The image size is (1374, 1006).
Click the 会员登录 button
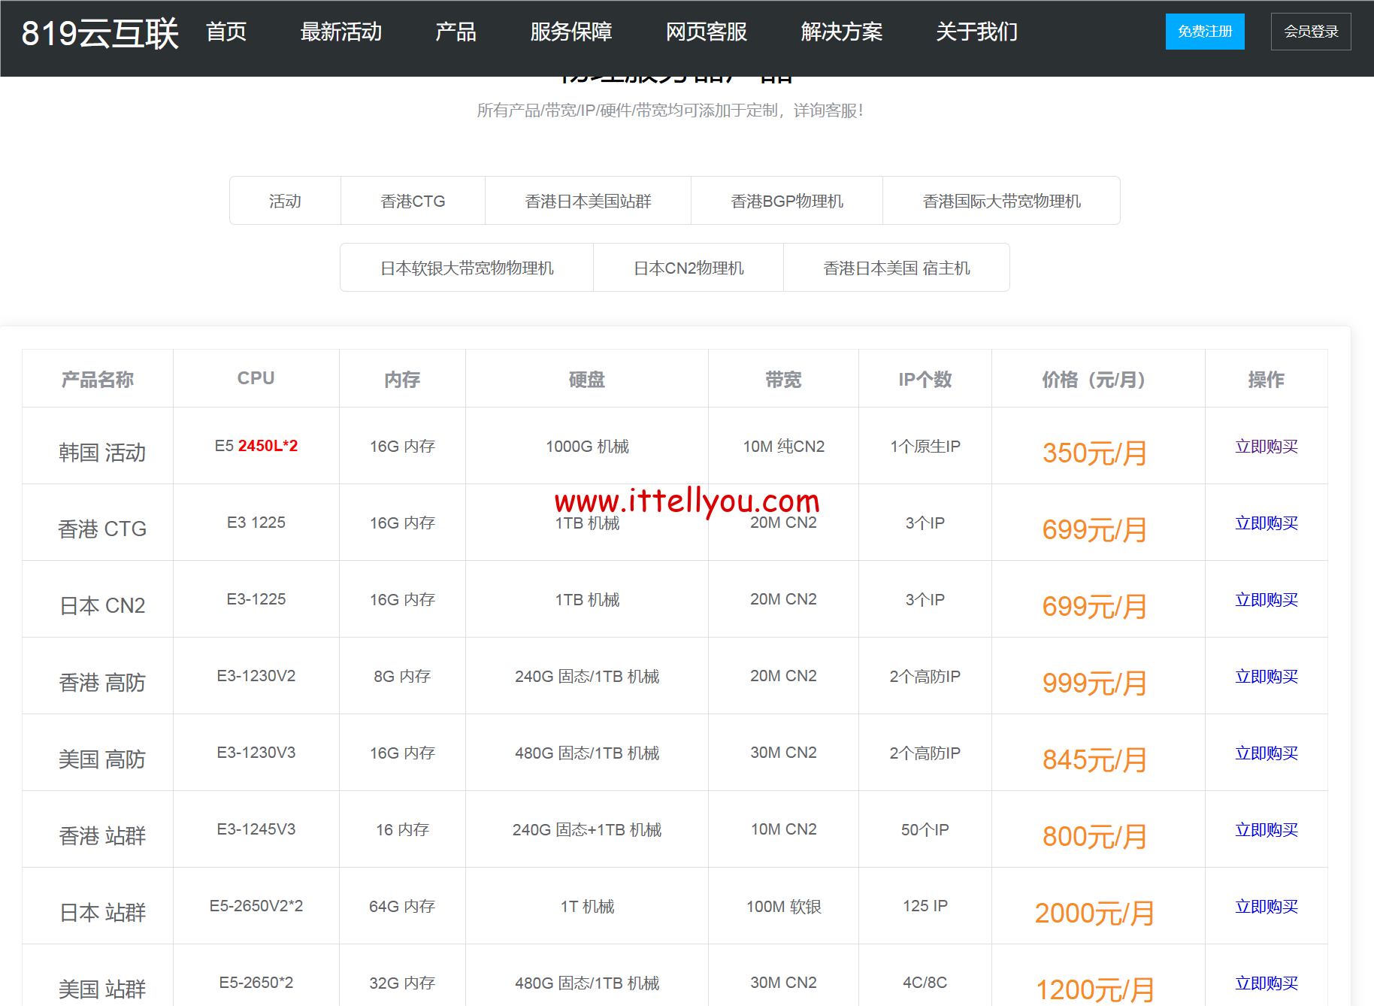coord(1310,31)
